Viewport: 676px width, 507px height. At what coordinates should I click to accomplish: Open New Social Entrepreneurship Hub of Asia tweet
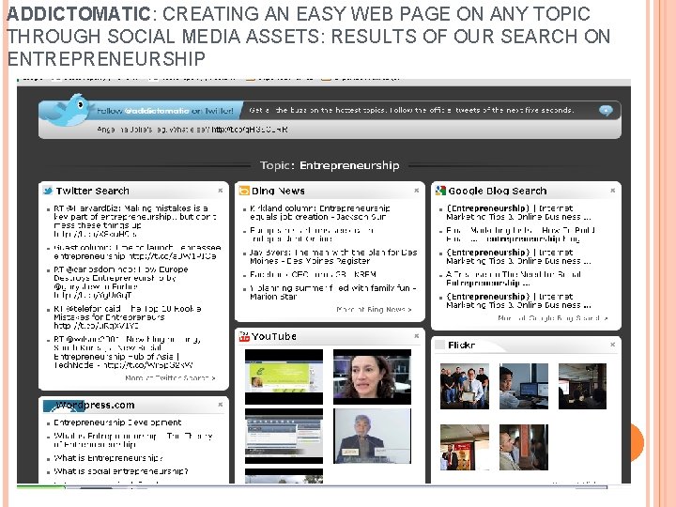click(127, 352)
